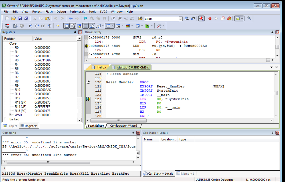Switch to the Project tab

tap(10, 126)
